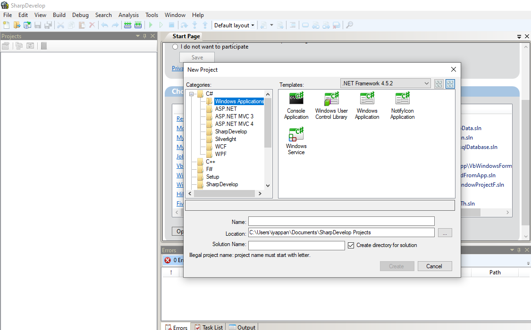Select the F# category
The image size is (531, 330).
click(x=209, y=169)
